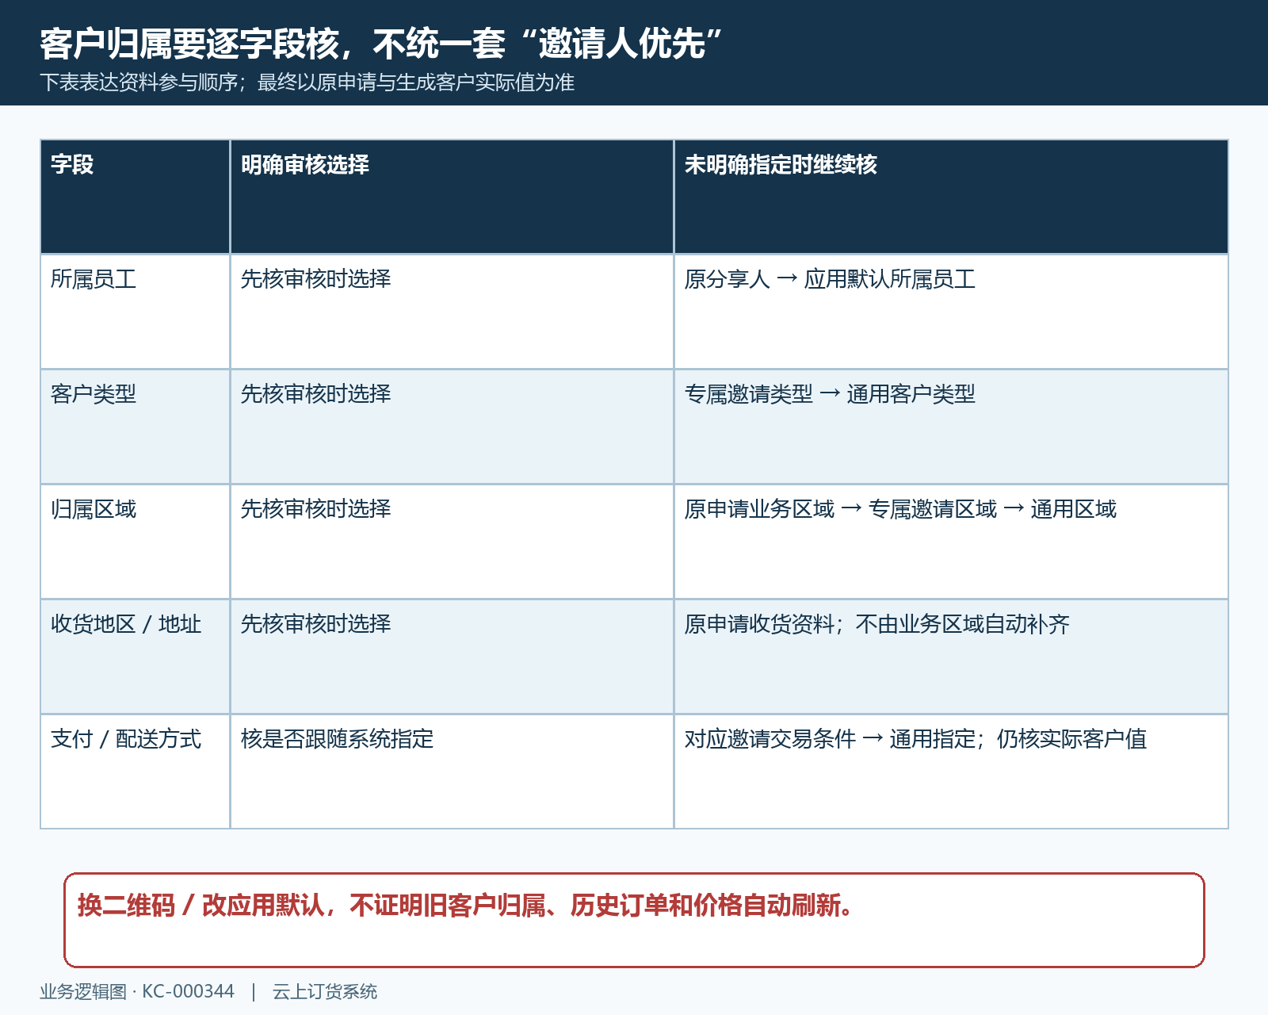Click the title 客户归属要逐字段核
This screenshot has height=1015, width=1268.
click(x=382, y=44)
